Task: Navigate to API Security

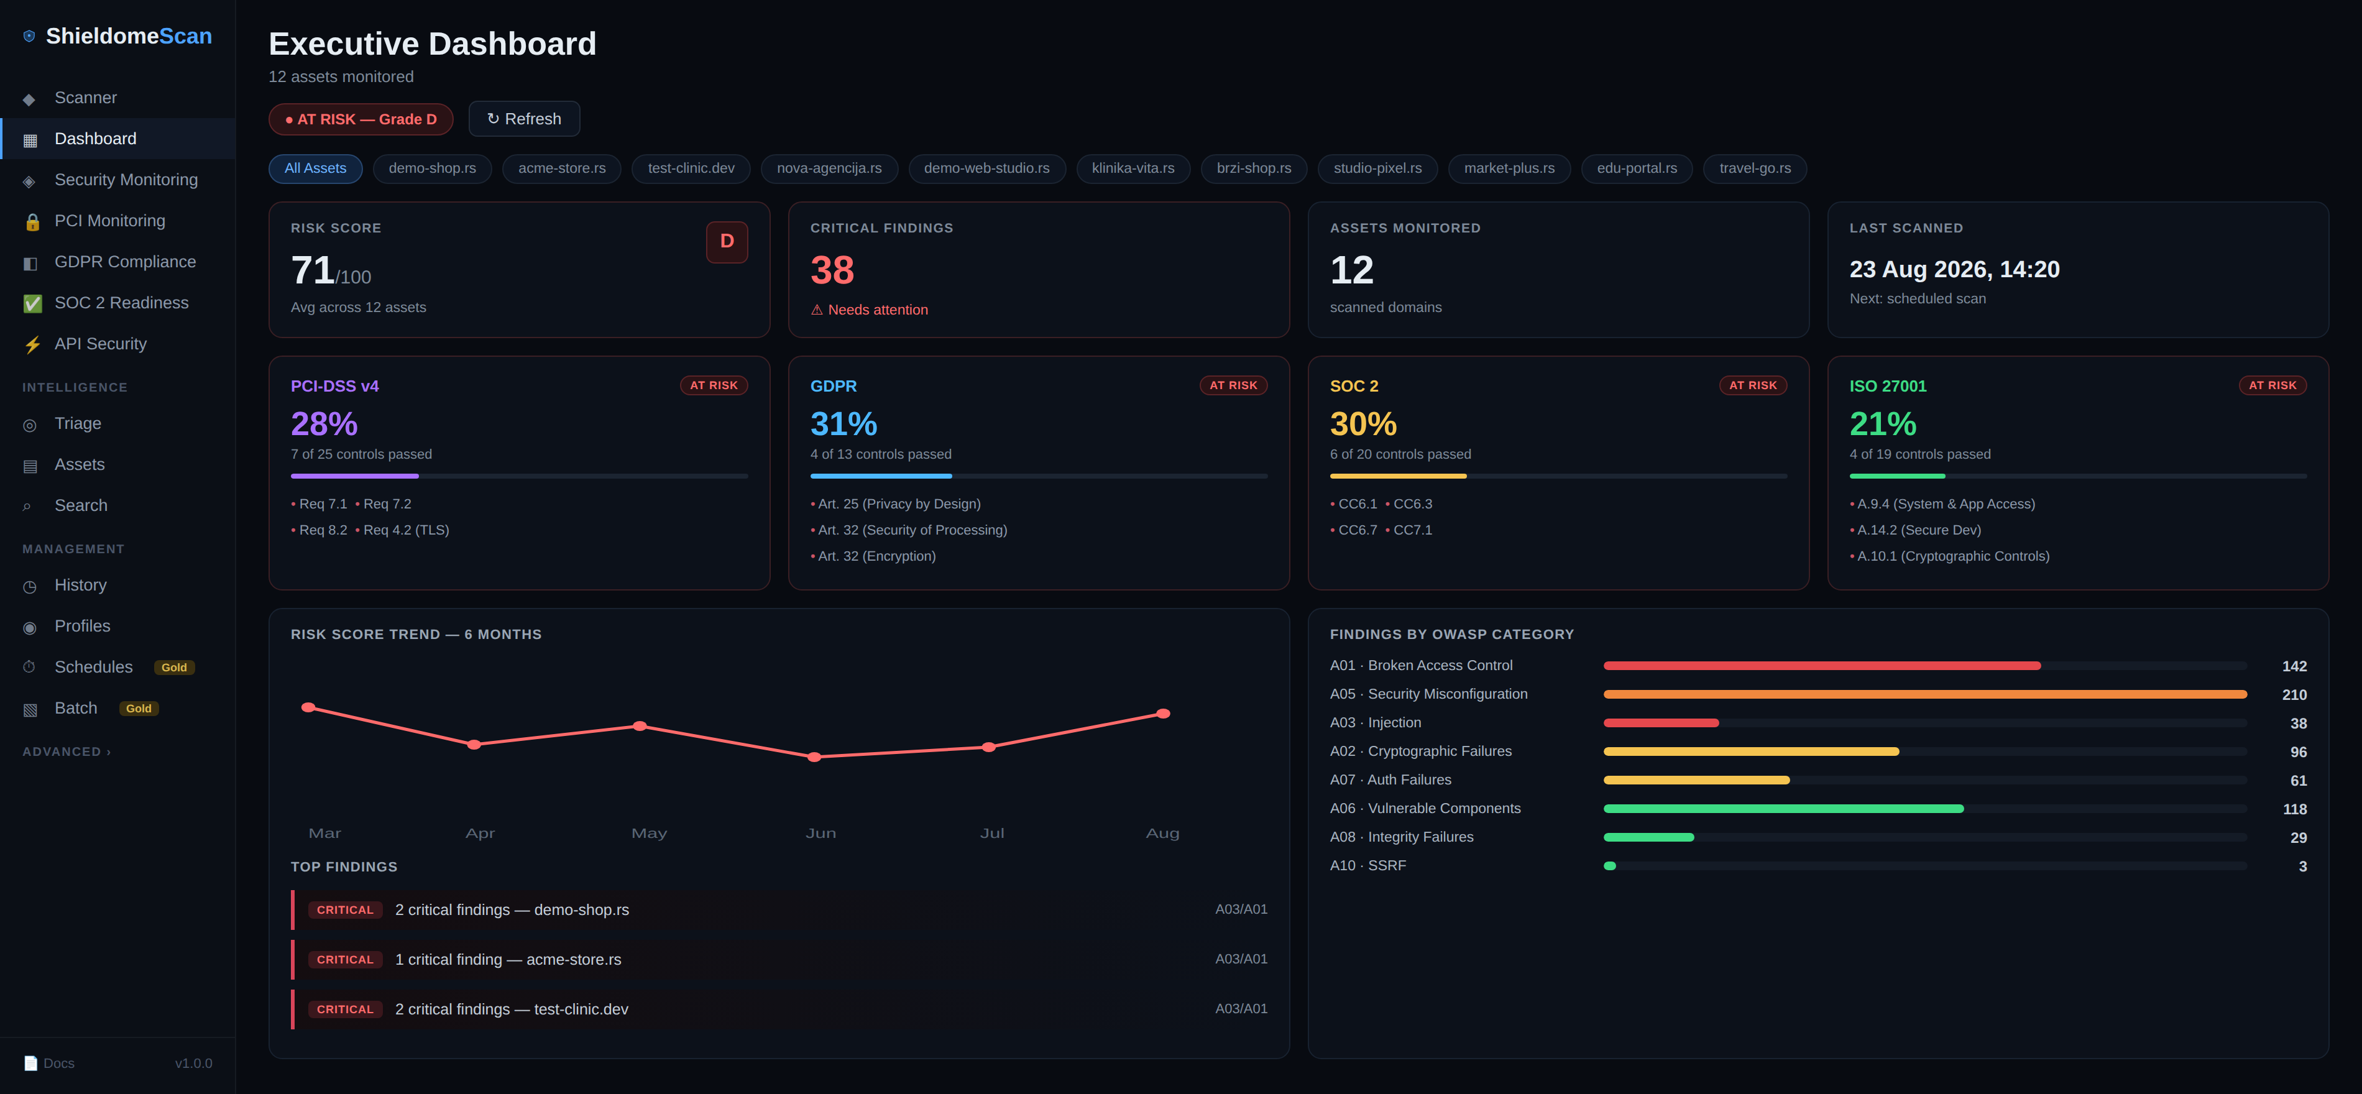Action: pos(117,344)
